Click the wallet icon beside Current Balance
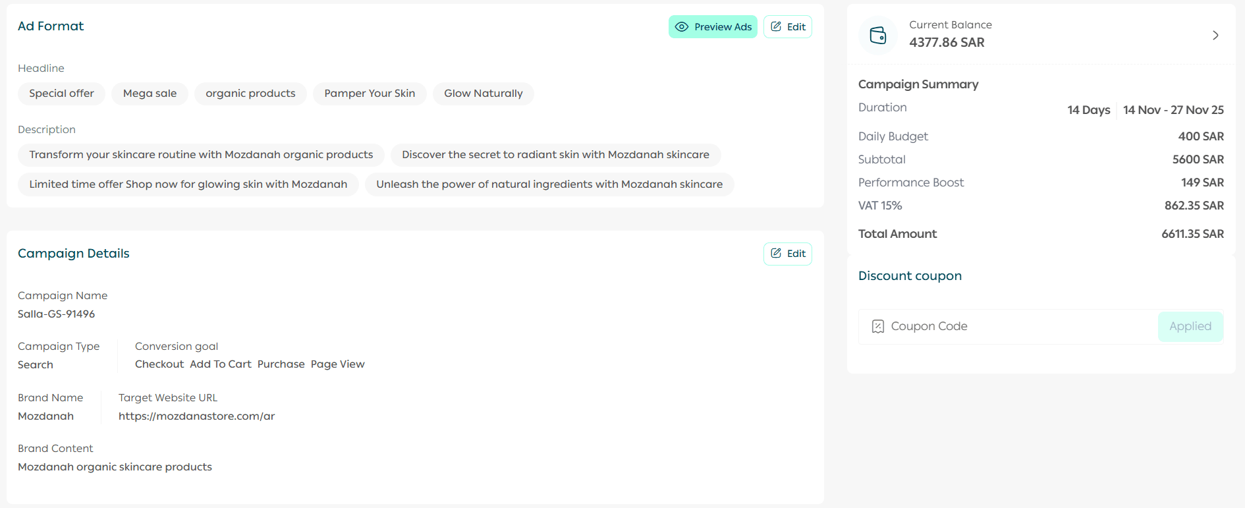The image size is (1245, 508). point(878,35)
